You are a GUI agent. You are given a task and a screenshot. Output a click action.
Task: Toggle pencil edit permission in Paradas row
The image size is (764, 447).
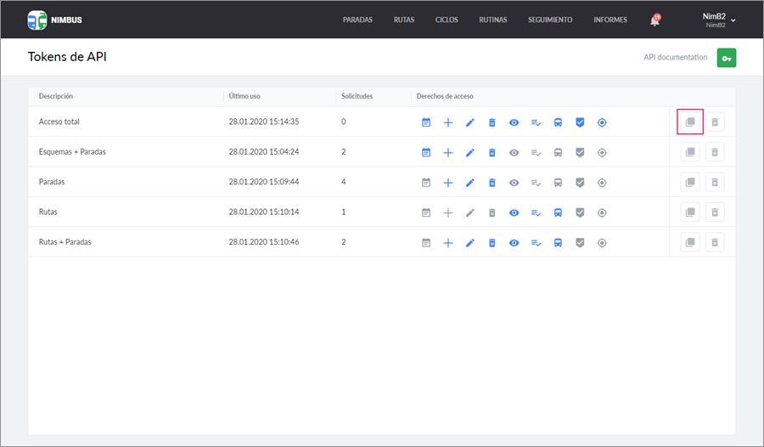click(470, 183)
